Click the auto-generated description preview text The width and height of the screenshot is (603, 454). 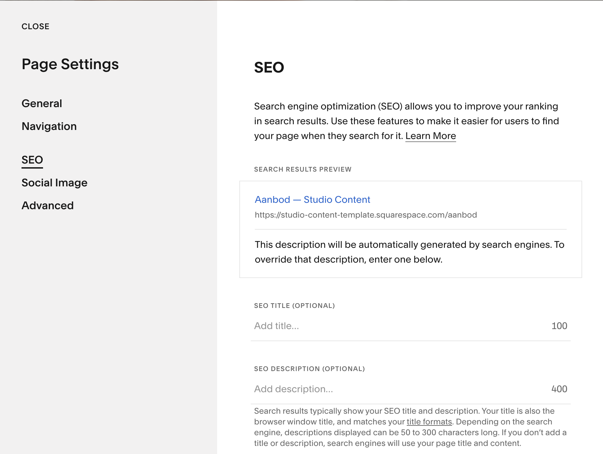tap(409, 252)
